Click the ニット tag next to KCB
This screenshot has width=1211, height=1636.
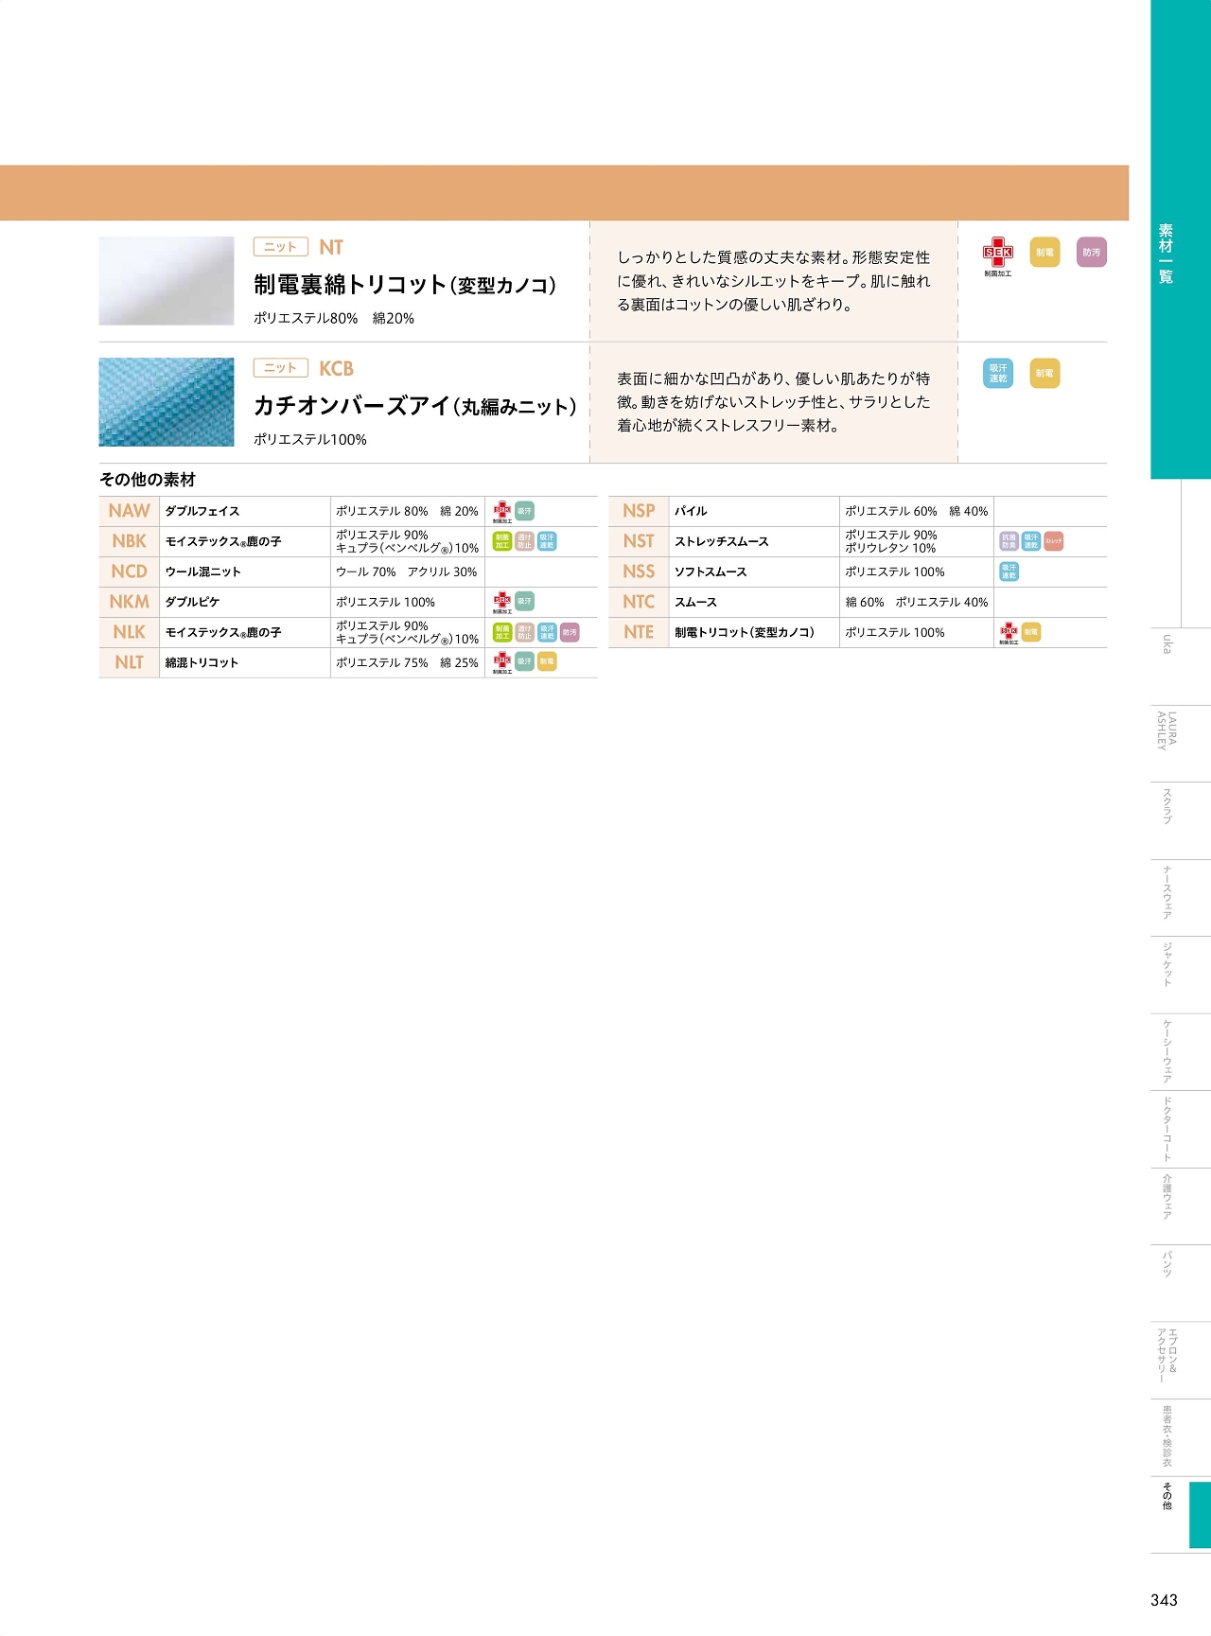click(280, 368)
